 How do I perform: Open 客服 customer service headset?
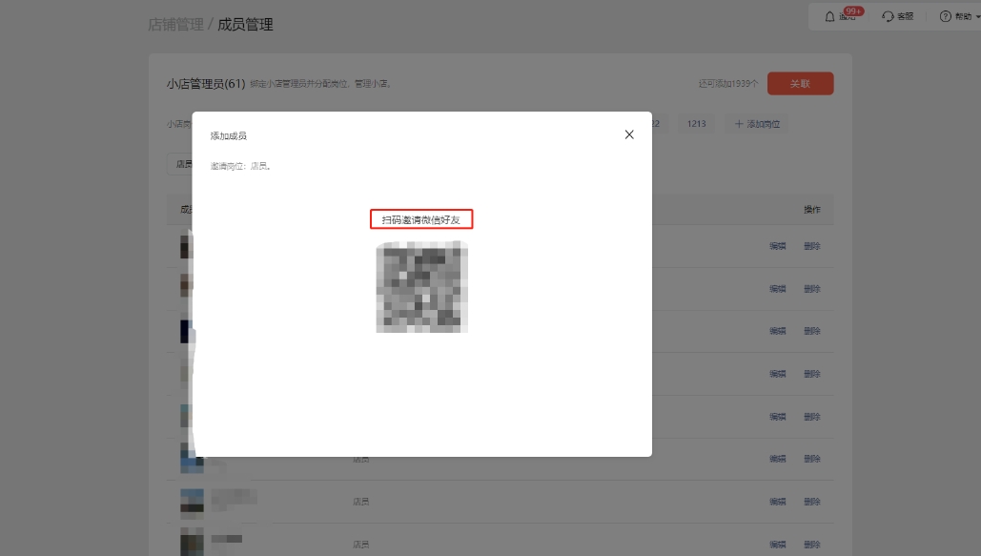(898, 16)
